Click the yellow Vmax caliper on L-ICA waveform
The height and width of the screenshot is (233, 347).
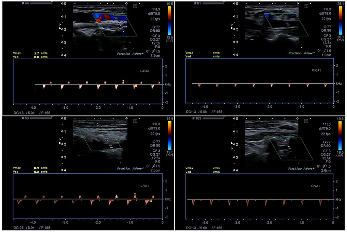[x=123, y=81]
